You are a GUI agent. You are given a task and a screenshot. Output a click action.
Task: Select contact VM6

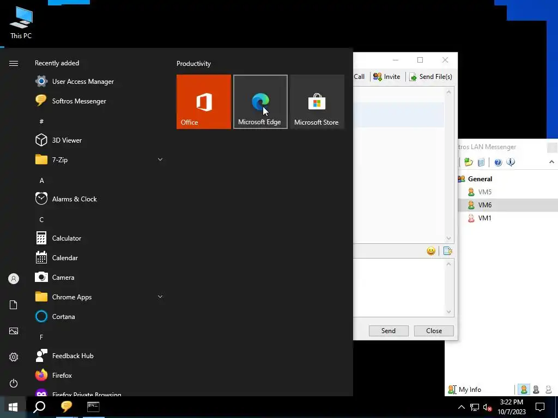[484, 205]
